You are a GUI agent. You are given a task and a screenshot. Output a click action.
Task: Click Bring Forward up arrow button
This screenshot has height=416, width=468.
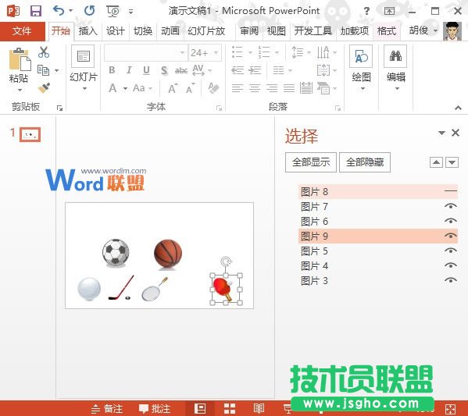436,162
